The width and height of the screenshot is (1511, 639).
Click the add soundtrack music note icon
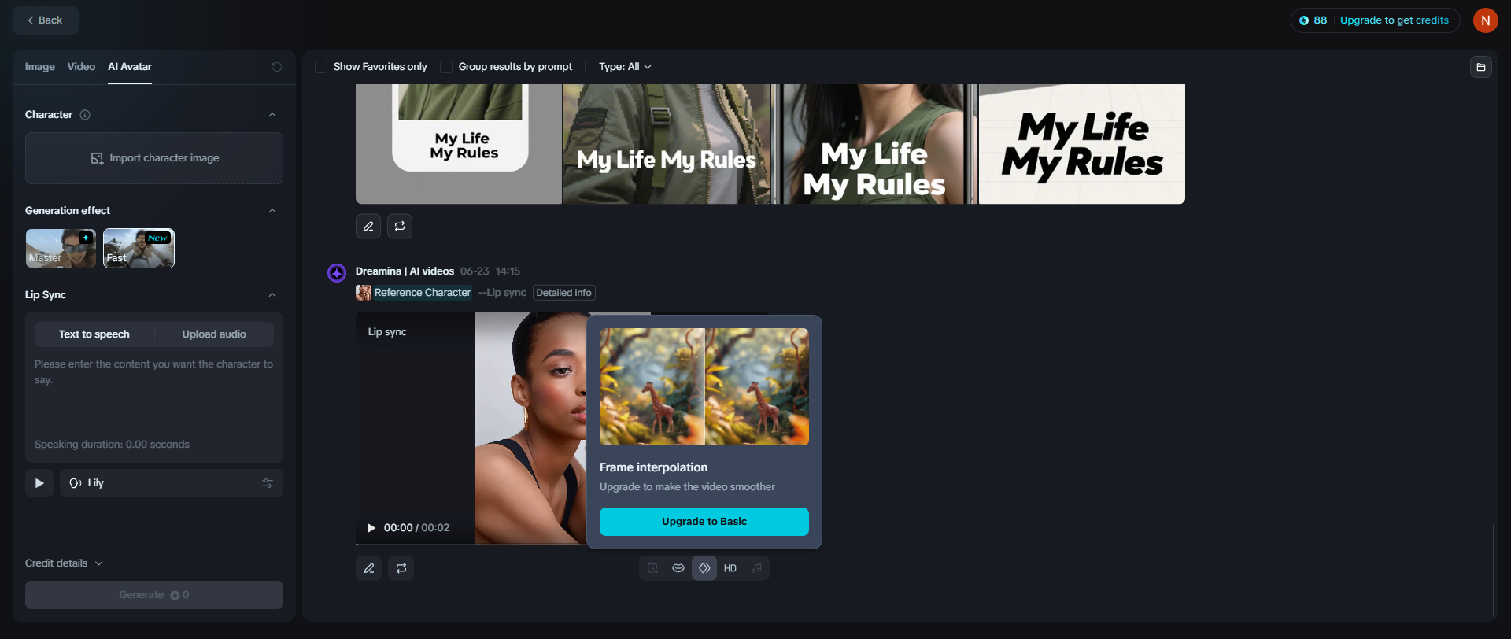point(756,568)
